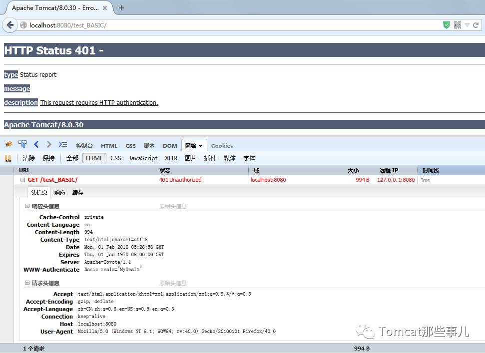This screenshot has height=353, width=485.
Task: Select the 头信息 headers tab
Action: pos(39,193)
